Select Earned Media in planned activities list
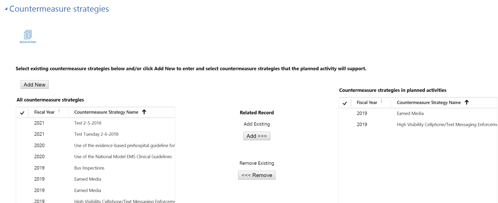 tap(410, 113)
